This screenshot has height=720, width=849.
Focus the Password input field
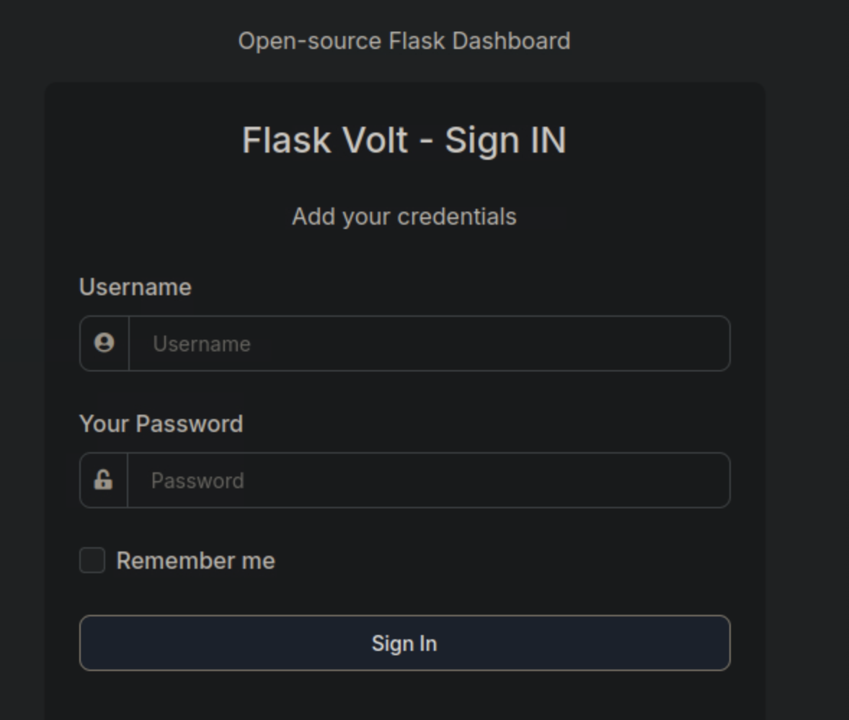(429, 480)
